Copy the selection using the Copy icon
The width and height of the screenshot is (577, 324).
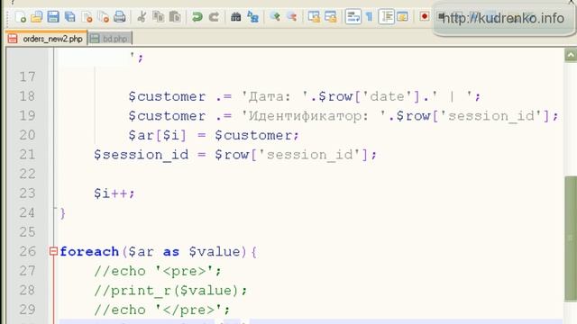(159, 17)
